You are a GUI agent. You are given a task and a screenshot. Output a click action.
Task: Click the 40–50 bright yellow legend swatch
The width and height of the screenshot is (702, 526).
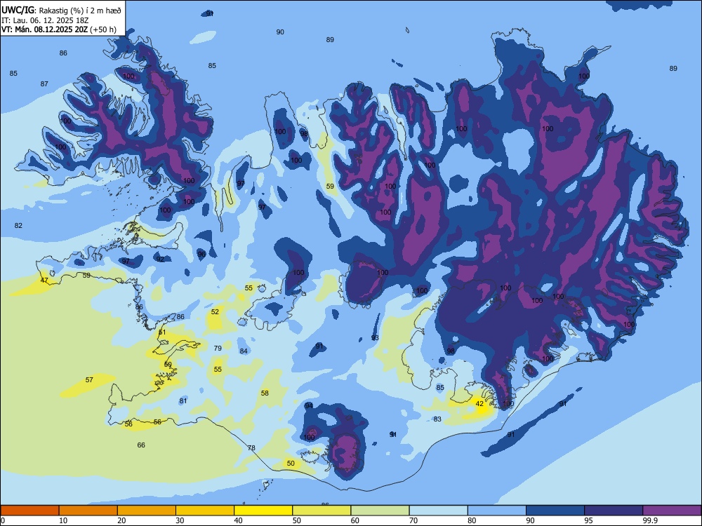click(x=263, y=511)
